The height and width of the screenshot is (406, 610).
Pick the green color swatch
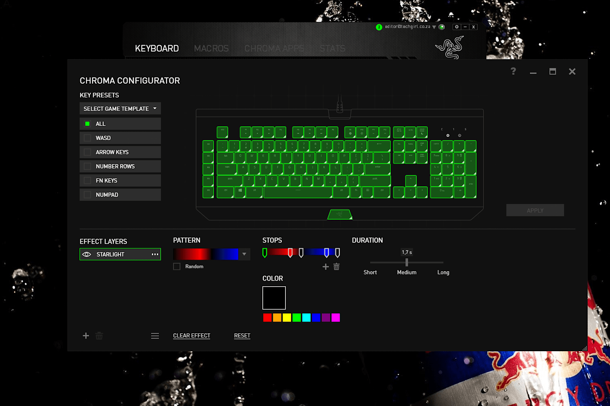point(296,317)
